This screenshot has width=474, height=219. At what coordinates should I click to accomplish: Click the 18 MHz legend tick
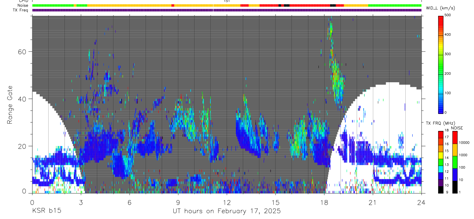coord(447,130)
